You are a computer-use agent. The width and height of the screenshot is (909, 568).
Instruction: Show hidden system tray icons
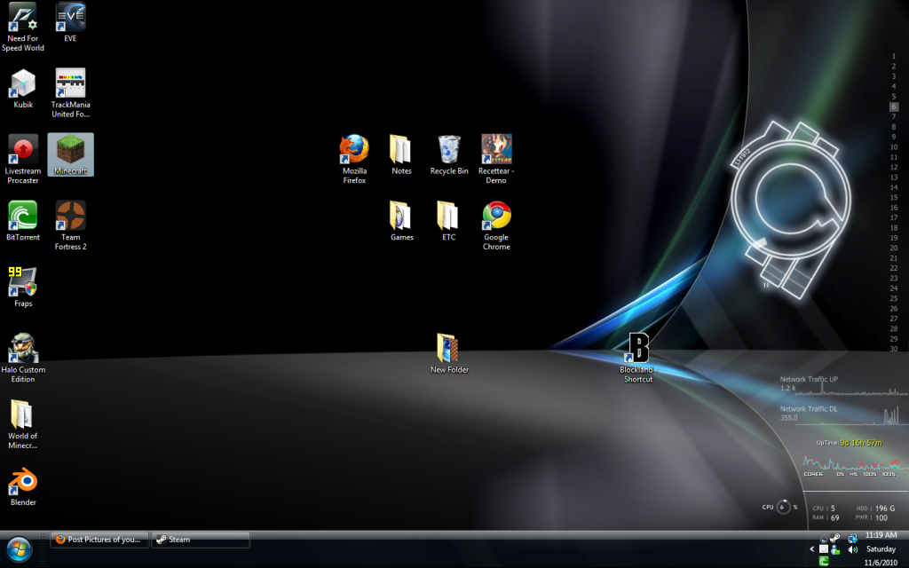(811, 548)
